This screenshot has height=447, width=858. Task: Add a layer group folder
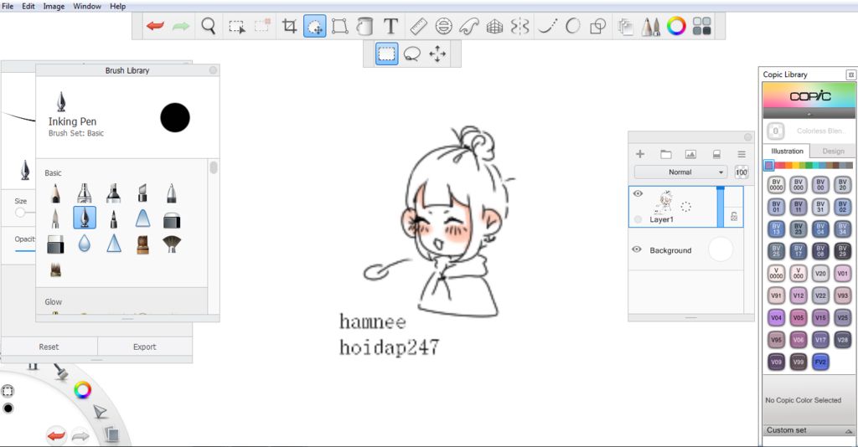pos(666,154)
